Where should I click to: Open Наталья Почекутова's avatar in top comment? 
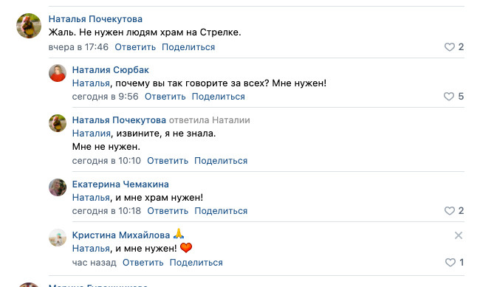[29, 26]
